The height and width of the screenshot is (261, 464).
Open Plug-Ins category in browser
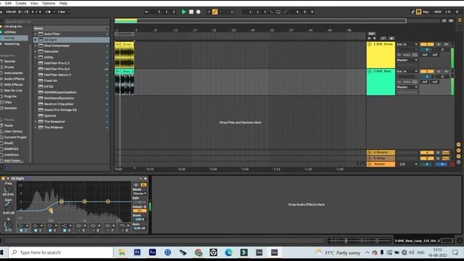click(x=10, y=96)
